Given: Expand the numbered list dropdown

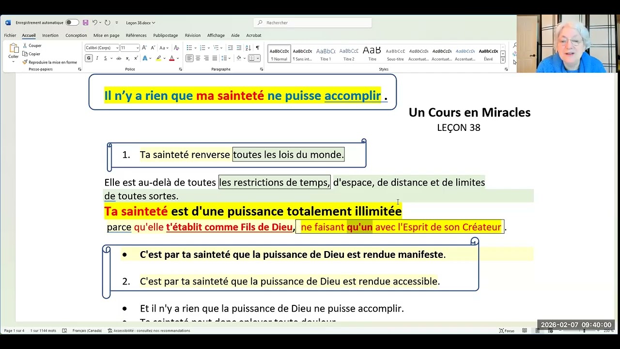Looking at the screenshot, I should click(208, 48).
